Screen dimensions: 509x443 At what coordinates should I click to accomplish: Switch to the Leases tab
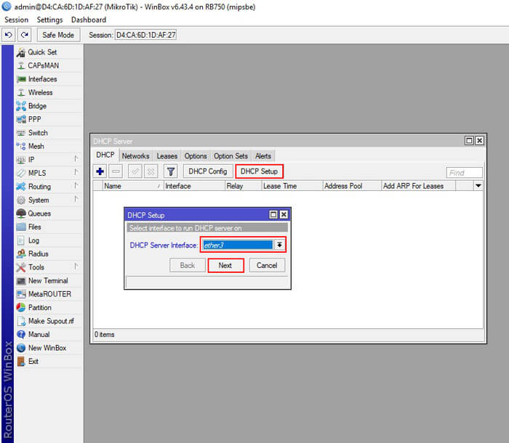[167, 156]
